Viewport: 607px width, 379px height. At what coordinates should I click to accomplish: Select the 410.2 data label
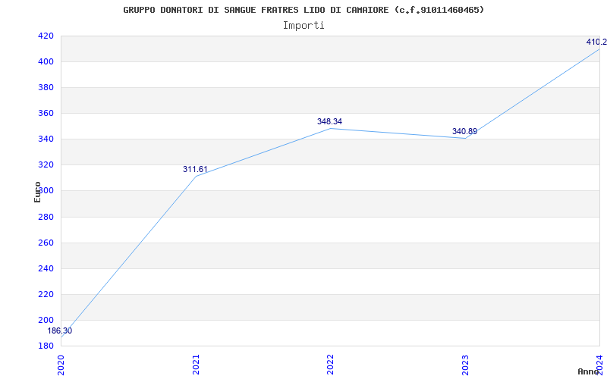[x=596, y=42]
